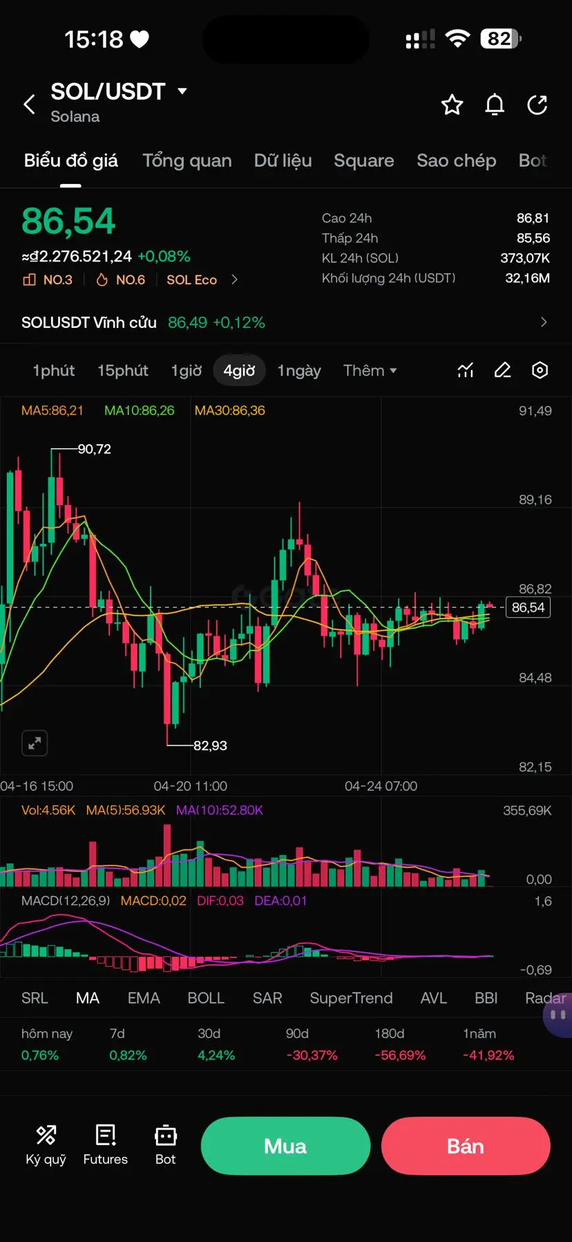572x1242 pixels.
Task: Select 1ngày timeframe
Action: point(299,371)
